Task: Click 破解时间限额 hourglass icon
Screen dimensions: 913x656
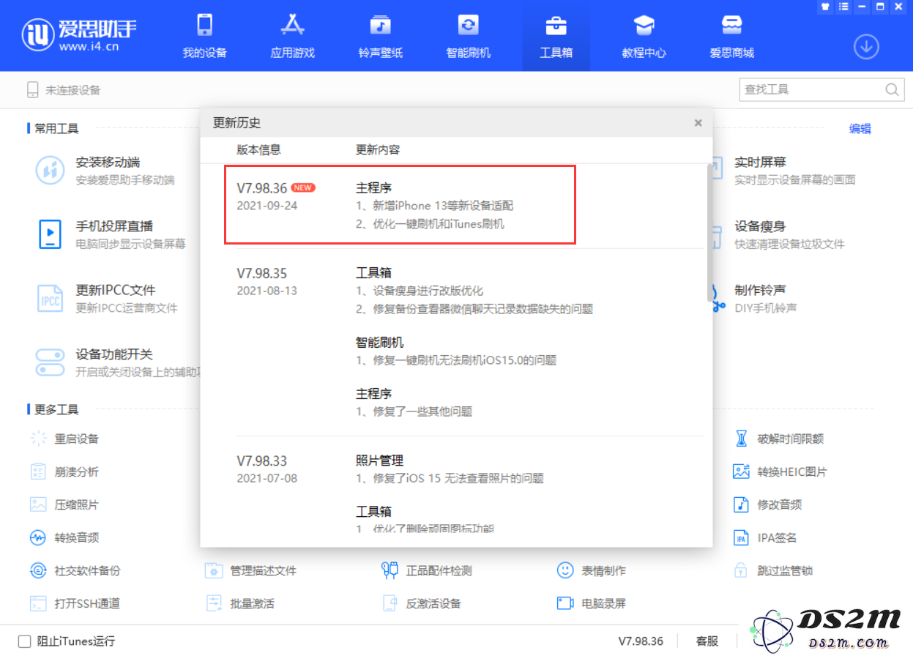Action: pos(742,439)
